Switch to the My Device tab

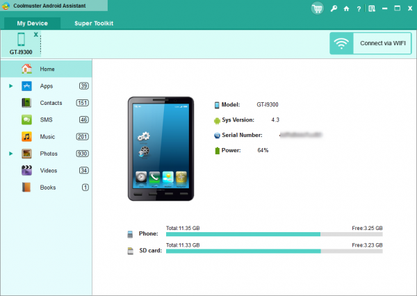coord(33,23)
